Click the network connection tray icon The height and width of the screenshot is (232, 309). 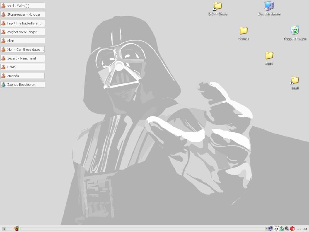271,229
